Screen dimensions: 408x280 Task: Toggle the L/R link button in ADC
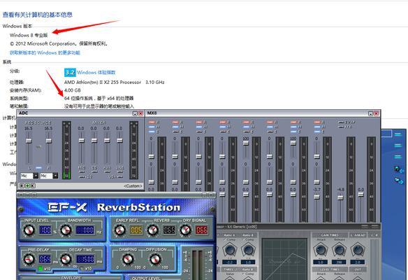tap(38, 168)
